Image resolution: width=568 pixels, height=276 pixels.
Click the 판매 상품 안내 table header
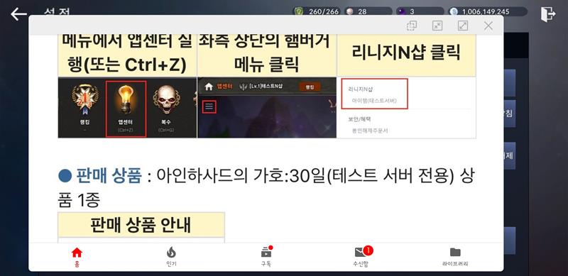tap(141, 225)
